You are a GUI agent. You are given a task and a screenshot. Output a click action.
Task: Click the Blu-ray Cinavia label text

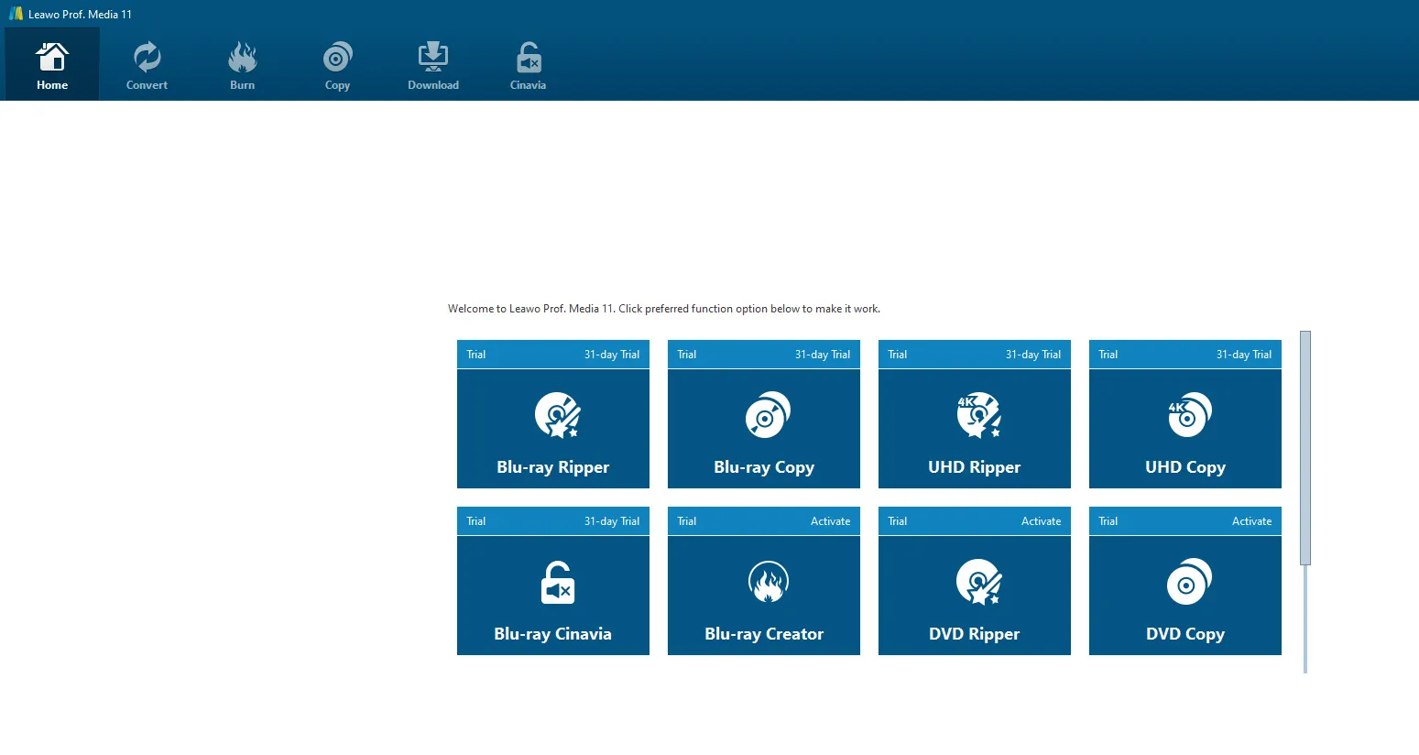coord(553,634)
